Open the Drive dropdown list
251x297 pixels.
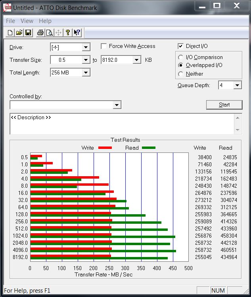86,48
